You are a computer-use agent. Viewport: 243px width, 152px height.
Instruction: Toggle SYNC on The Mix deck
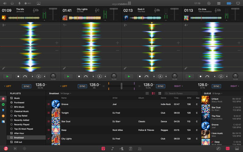point(27,86)
